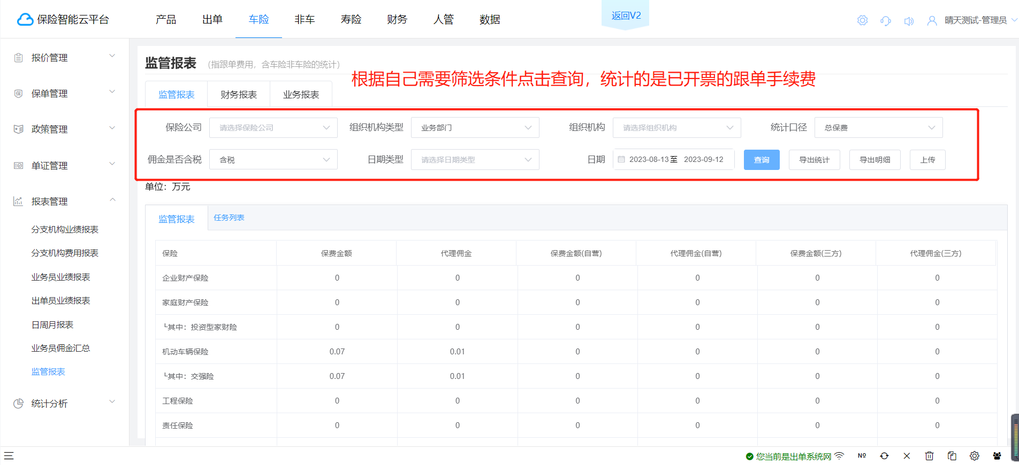Open the gear settings in the bottom bar
Image resolution: width=1019 pixels, height=465 pixels.
975,456
